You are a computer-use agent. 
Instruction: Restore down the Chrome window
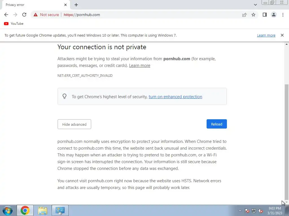pos(272,3)
